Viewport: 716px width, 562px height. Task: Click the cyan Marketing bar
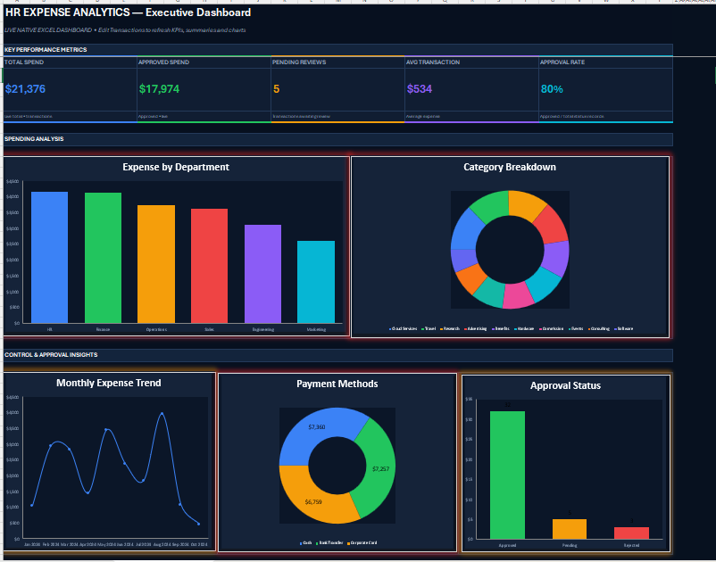pos(316,282)
